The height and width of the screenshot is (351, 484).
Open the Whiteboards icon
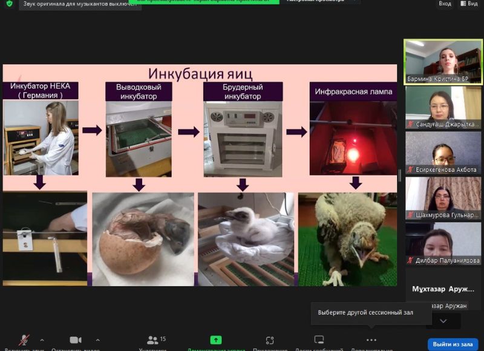[319, 340]
